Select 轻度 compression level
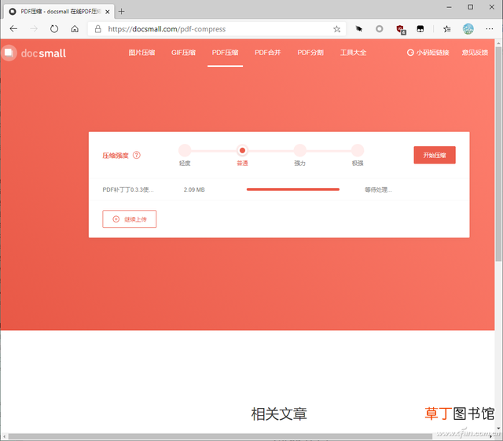The width and height of the screenshot is (503, 441). pyautogui.click(x=185, y=150)
